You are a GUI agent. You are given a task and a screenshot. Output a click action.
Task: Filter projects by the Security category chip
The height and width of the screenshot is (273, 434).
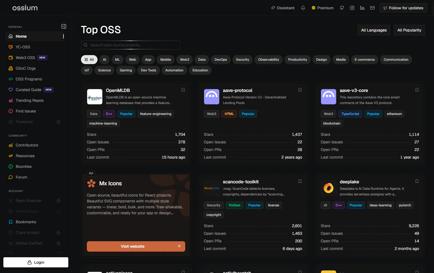[243, 60]
